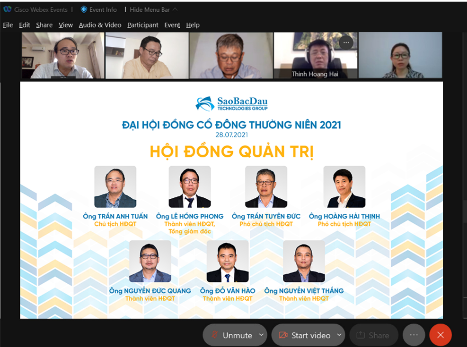Click the portrait of Hoàng Hải Thịnh

[344, 186]
